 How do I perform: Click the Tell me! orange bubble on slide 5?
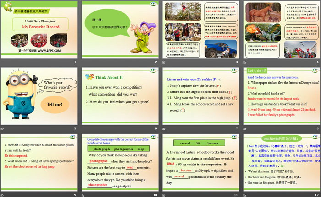[x=55, y=104]
